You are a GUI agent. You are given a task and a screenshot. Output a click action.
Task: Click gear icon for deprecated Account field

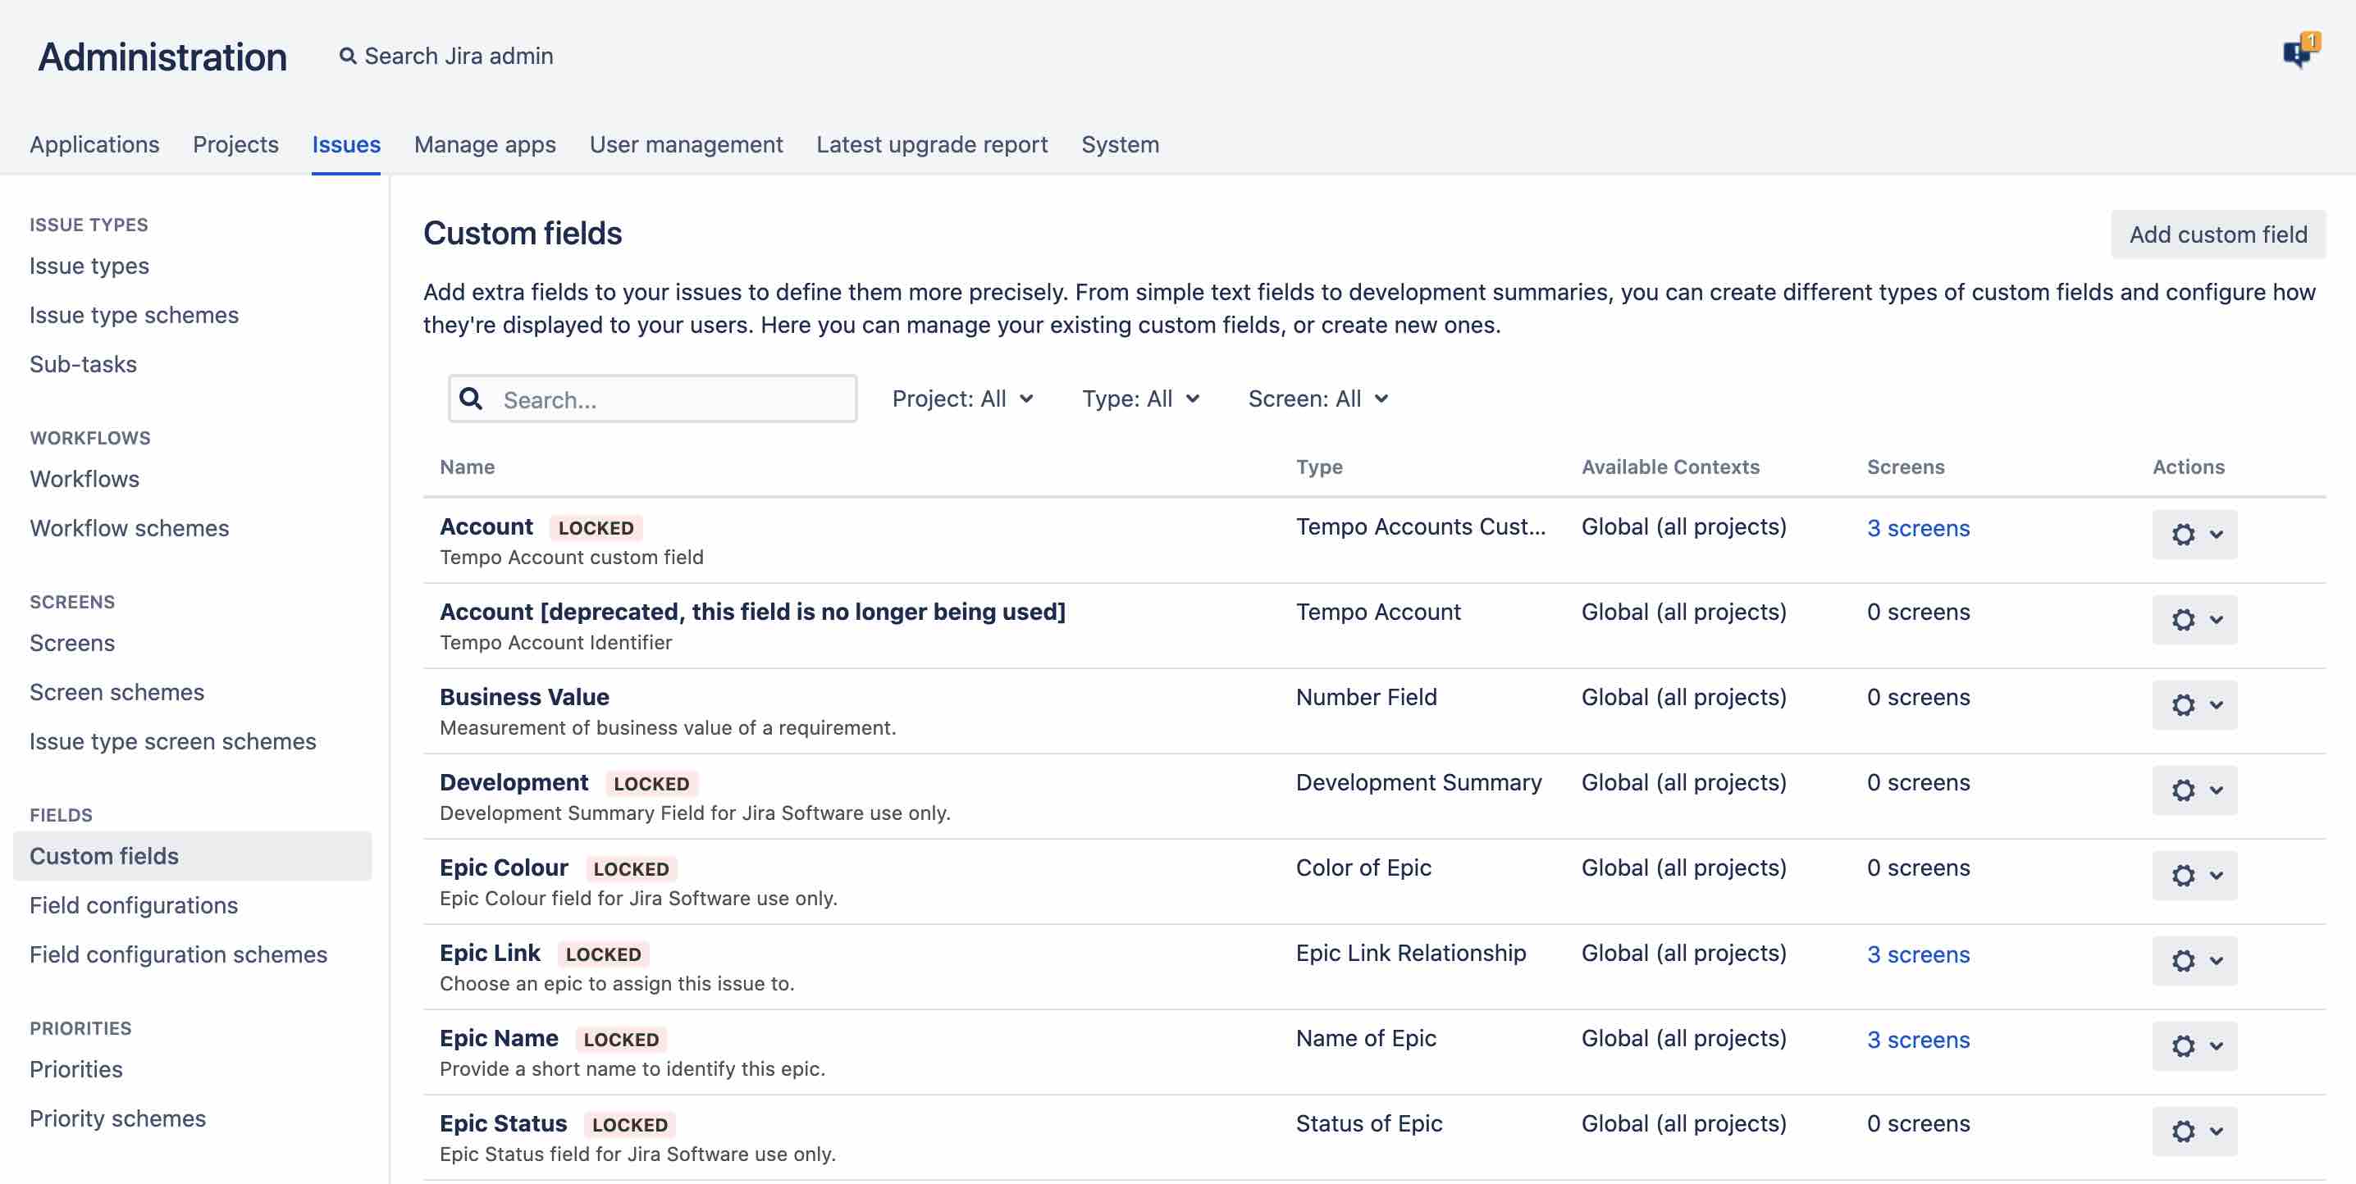pyautogui.click(x=2183, y=620)
